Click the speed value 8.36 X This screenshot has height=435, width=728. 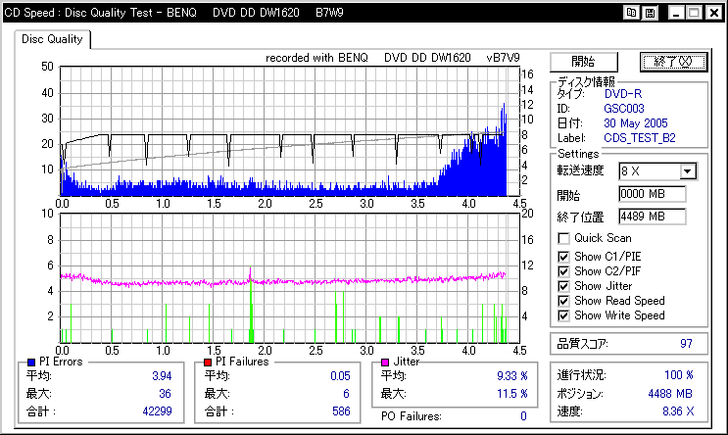click(678, 411)
